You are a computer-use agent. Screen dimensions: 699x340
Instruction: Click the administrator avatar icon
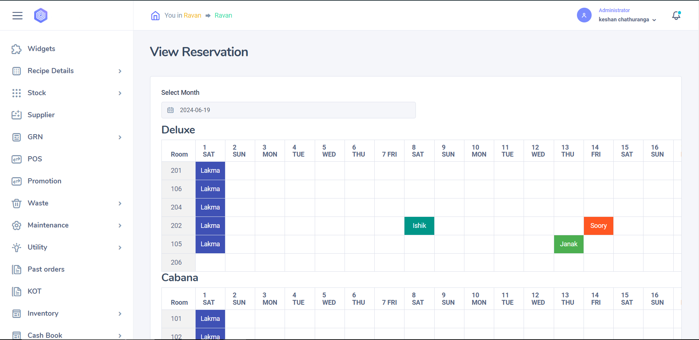[584, 15]
